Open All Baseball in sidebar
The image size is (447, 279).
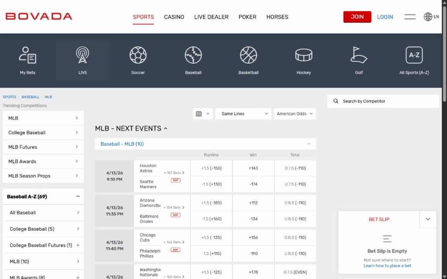(45, 213)
